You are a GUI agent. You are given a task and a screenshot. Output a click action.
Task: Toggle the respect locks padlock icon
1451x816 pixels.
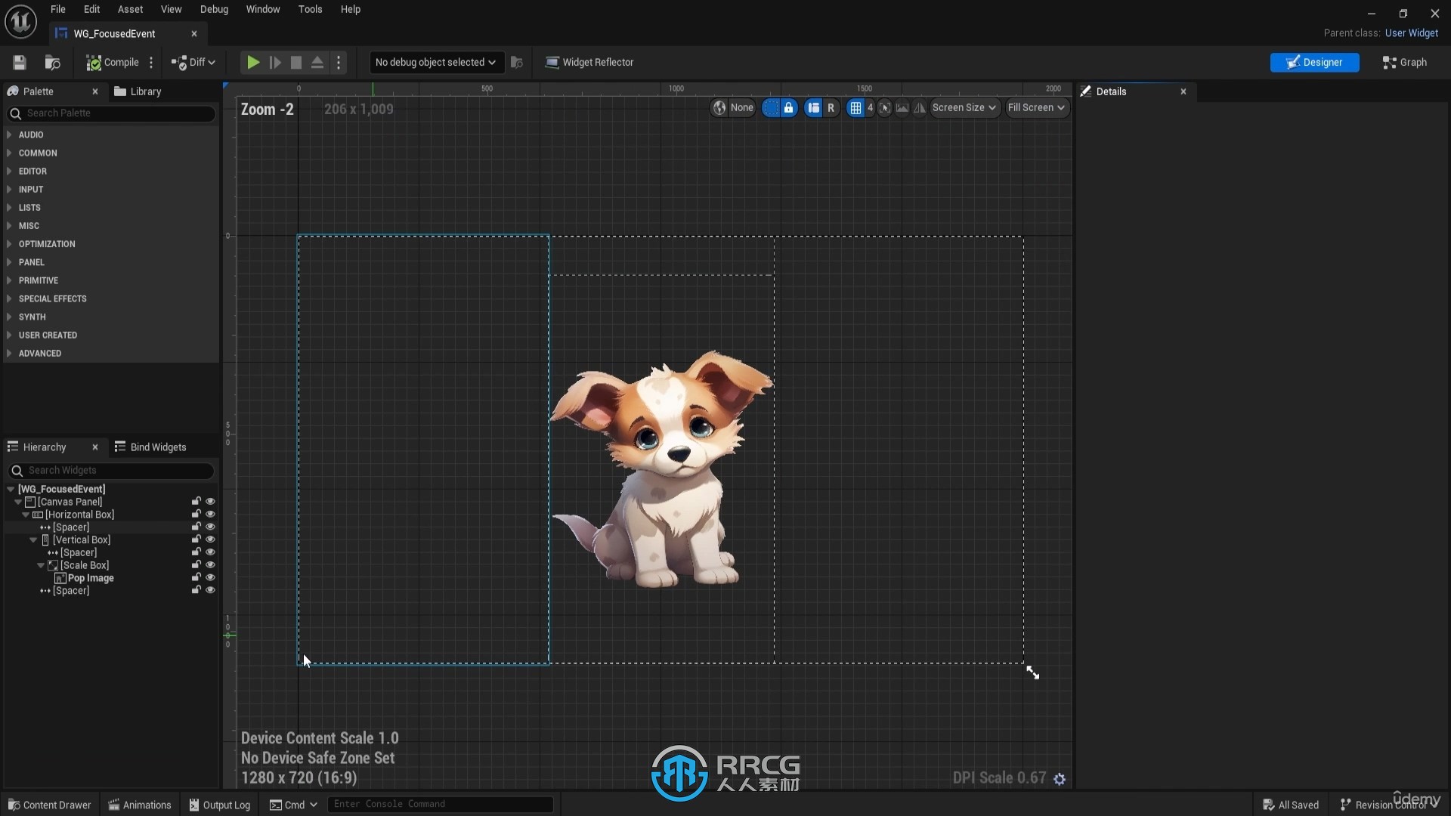[788, 107]
